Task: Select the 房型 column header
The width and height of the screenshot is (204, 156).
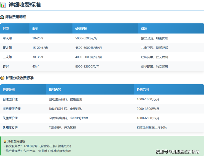Action: click(x=6, y=29)
